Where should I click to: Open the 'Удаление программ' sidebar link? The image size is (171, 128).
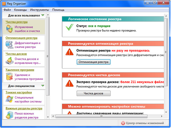click(20, 70)
